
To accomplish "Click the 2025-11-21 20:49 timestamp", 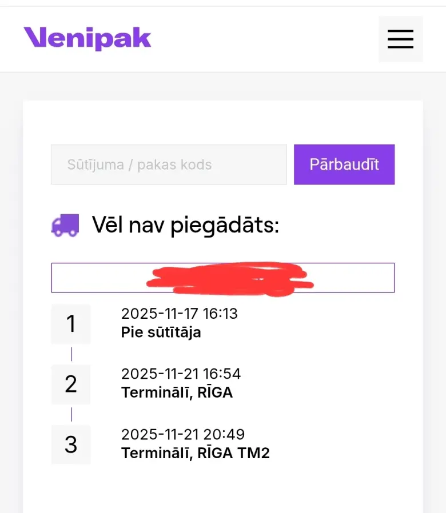I will click(x=183, y=434).
